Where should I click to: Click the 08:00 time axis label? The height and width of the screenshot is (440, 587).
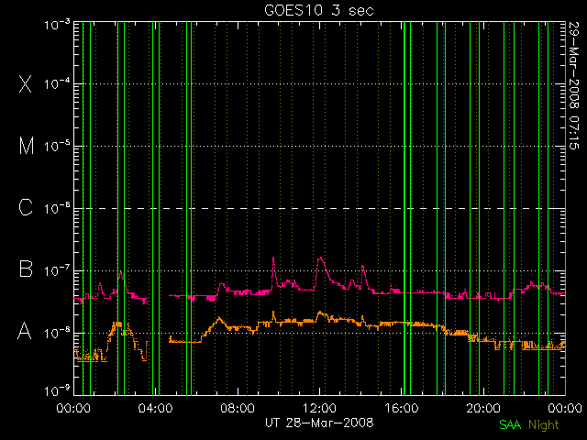[x=238, y=408]
